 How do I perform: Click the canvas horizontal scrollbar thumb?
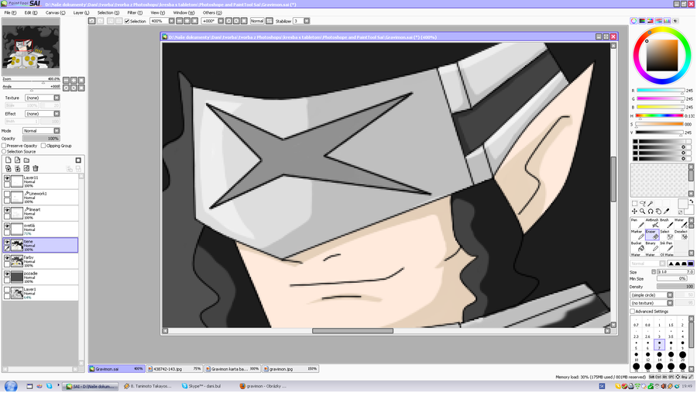tap(352, 331)
